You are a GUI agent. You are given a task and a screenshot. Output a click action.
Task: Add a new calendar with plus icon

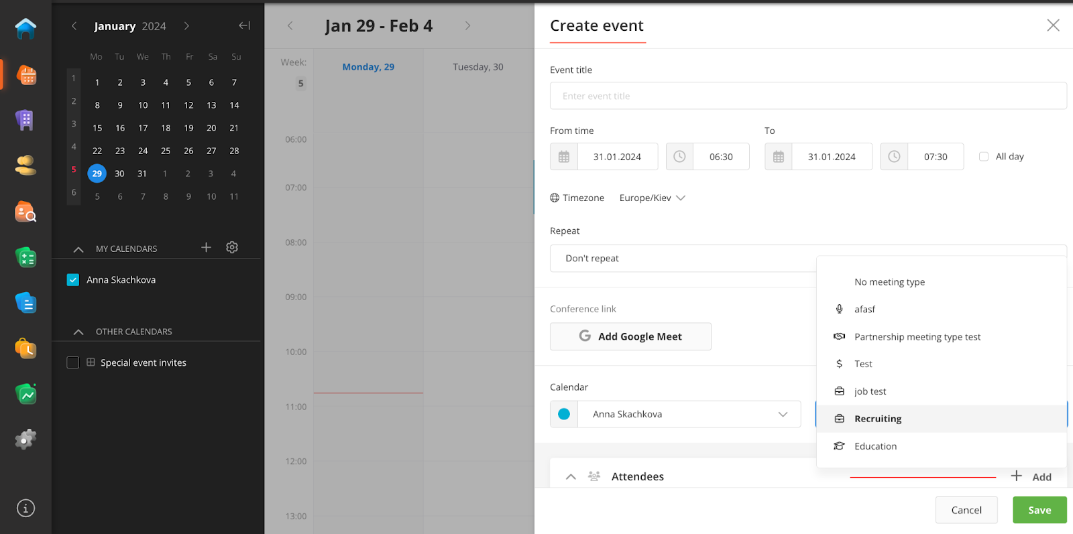[x=207, y=247]
